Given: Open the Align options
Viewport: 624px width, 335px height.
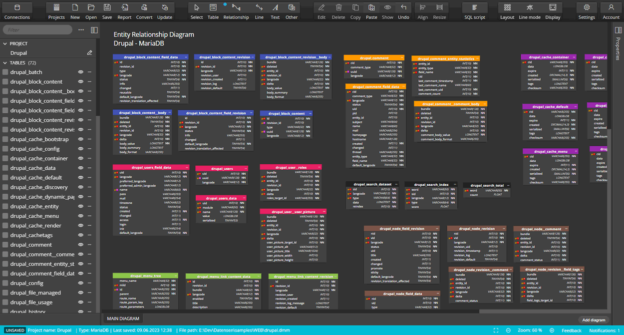Looking at the screenshot, I should [423, 11].
